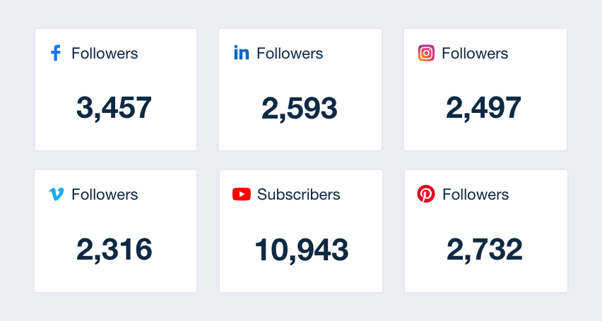Select the Vimeo Followers label
The width and height of the screenshot is (602, 321).
pyautogui.click(x=105, y=194)
